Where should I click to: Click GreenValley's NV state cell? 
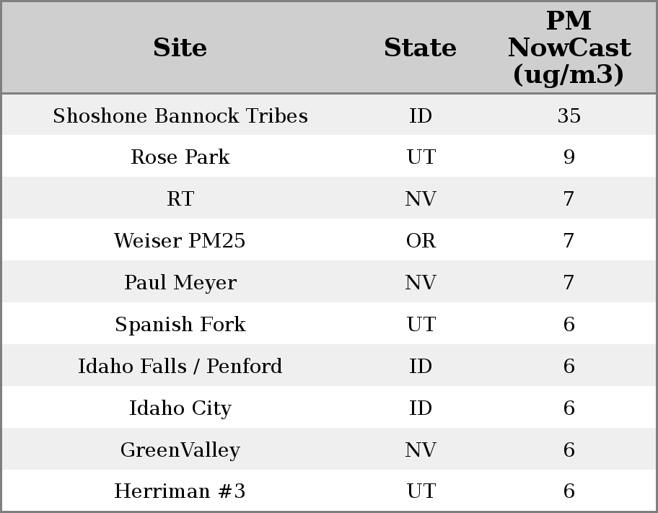pos(420,450)
